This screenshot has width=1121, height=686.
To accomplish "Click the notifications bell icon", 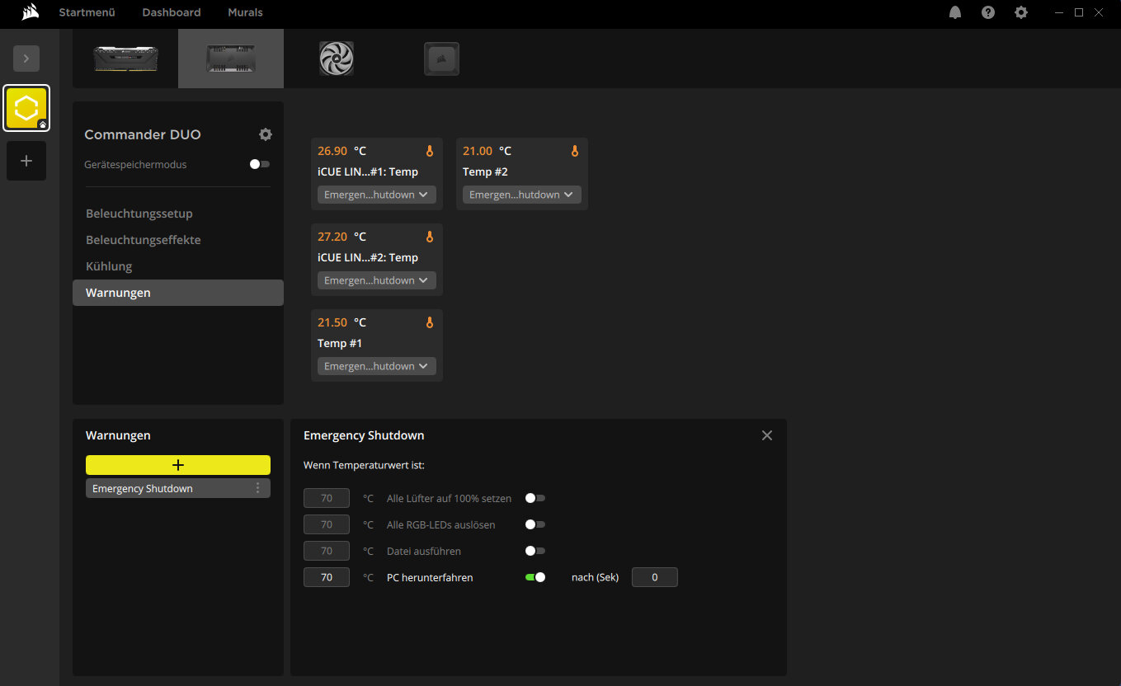I will pos(955,12).
